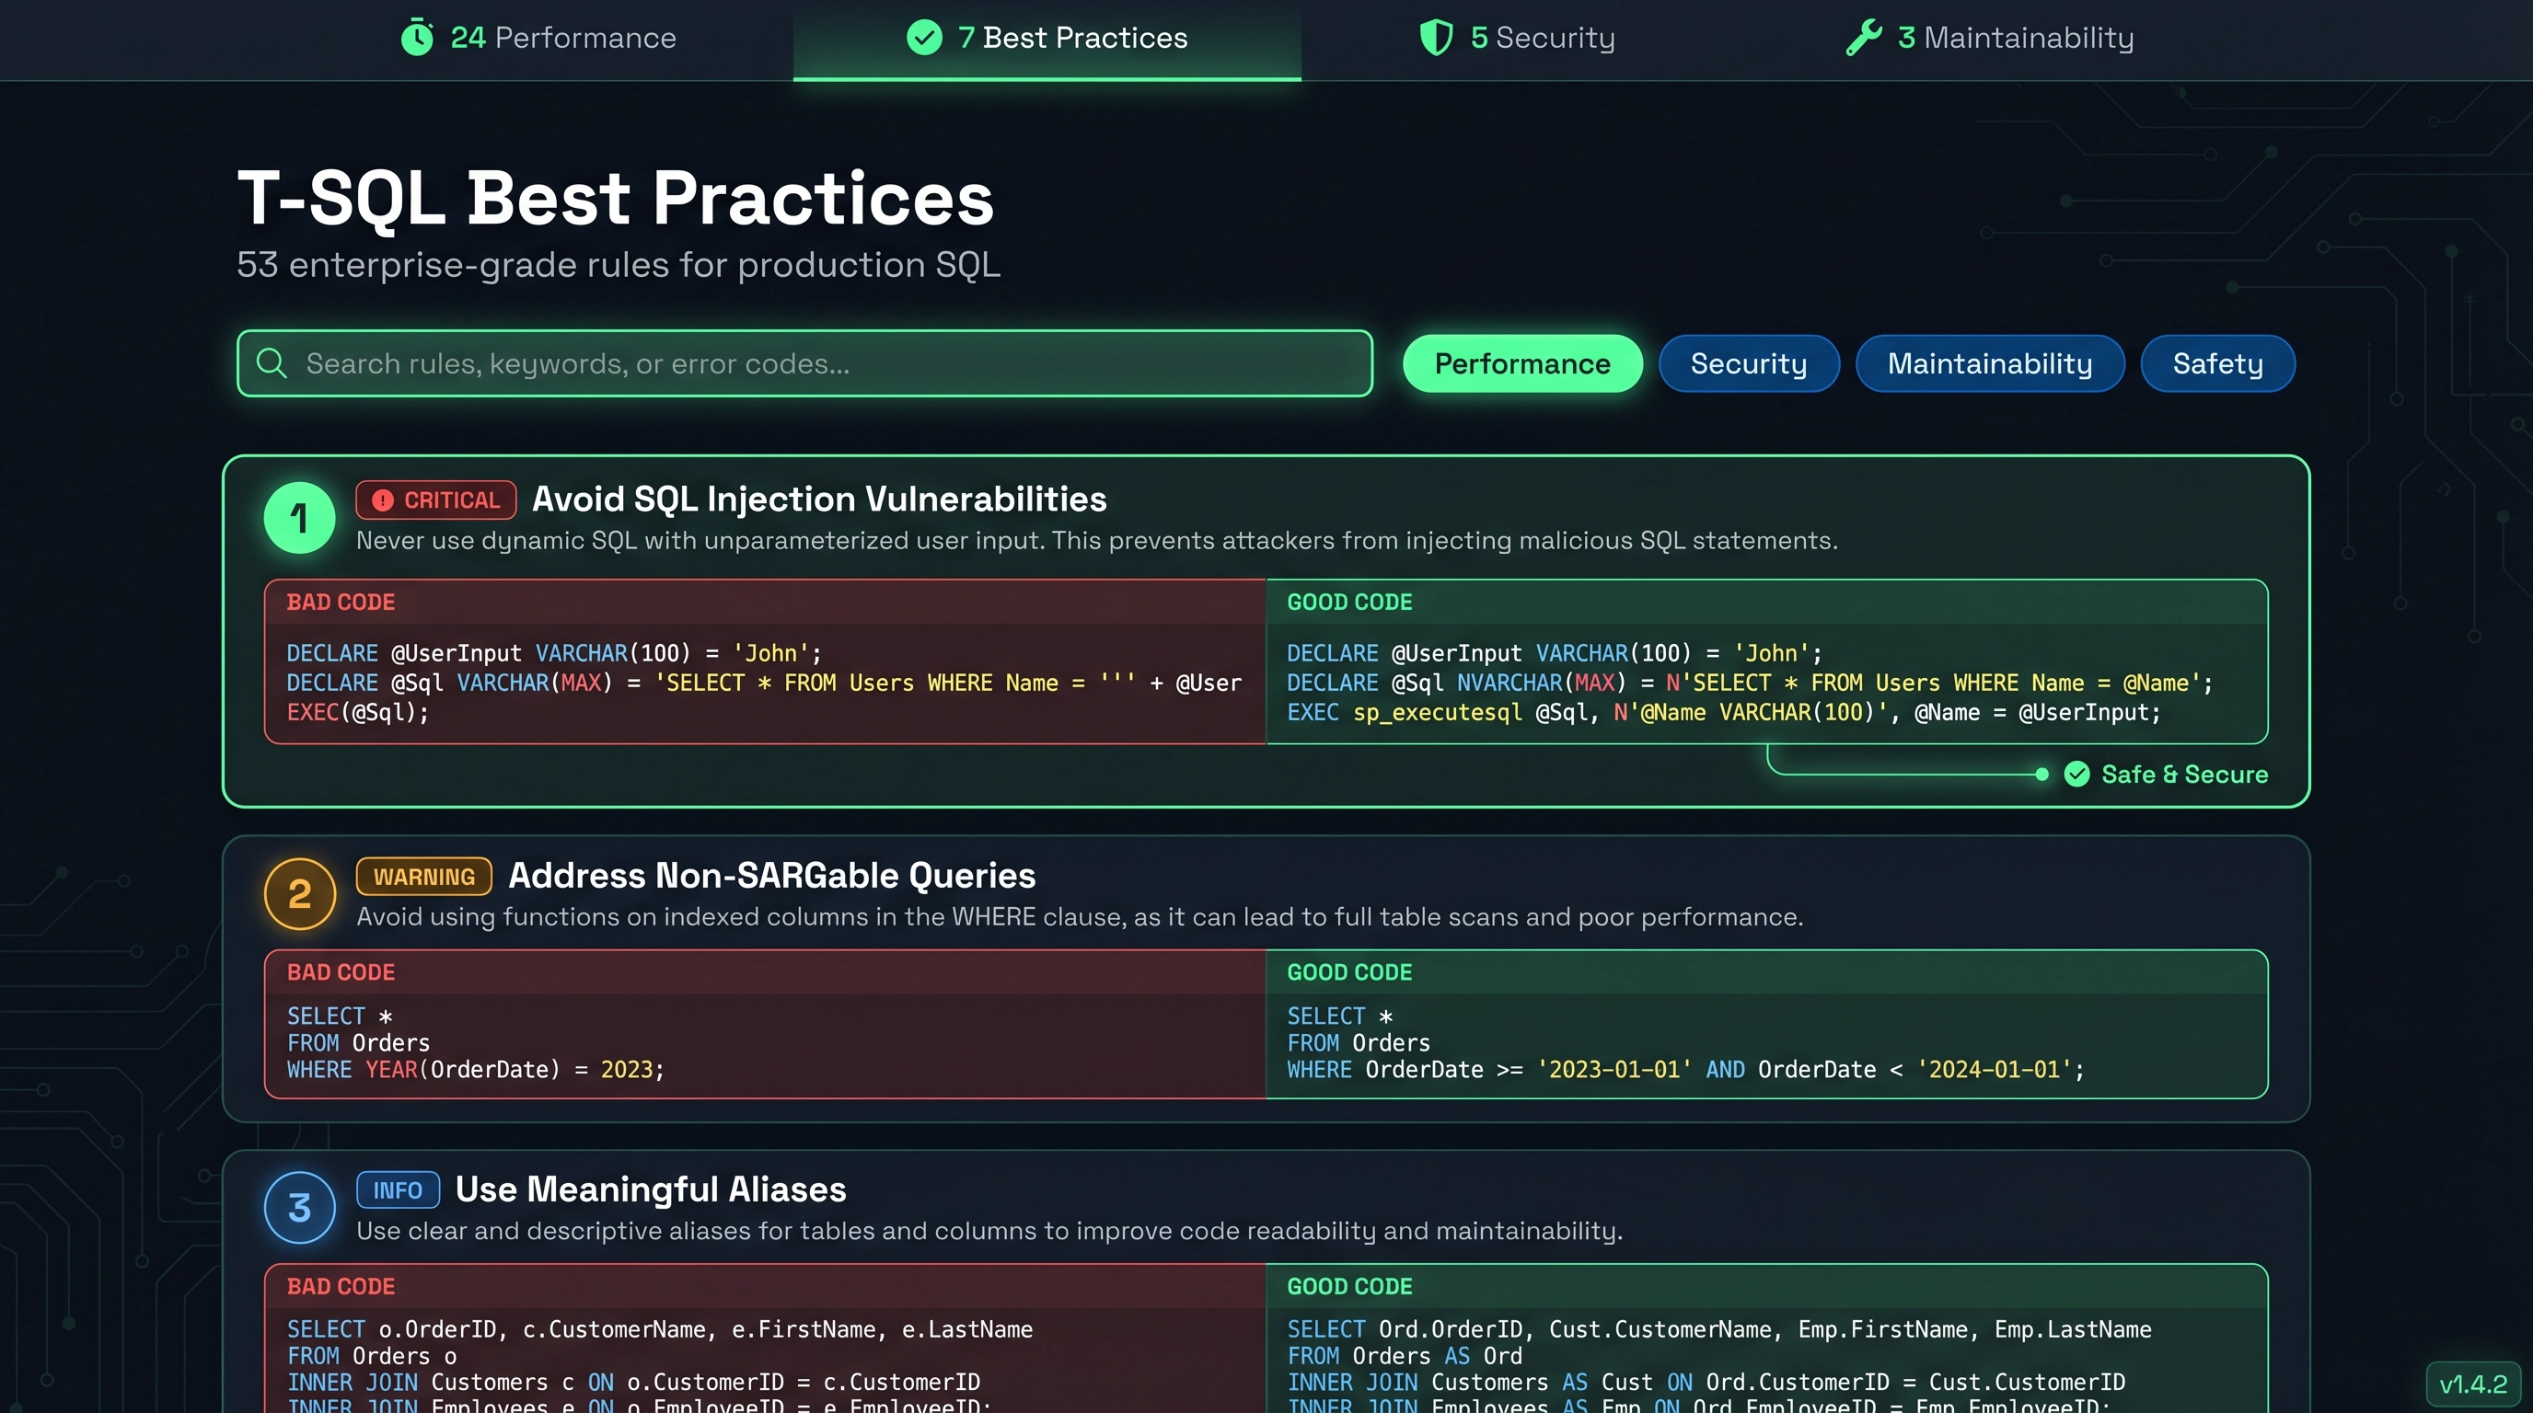Screen dimensions: 2533x1413
Task: Click the stopwatch icon next to Performance
Action: [x=417, y=38]
